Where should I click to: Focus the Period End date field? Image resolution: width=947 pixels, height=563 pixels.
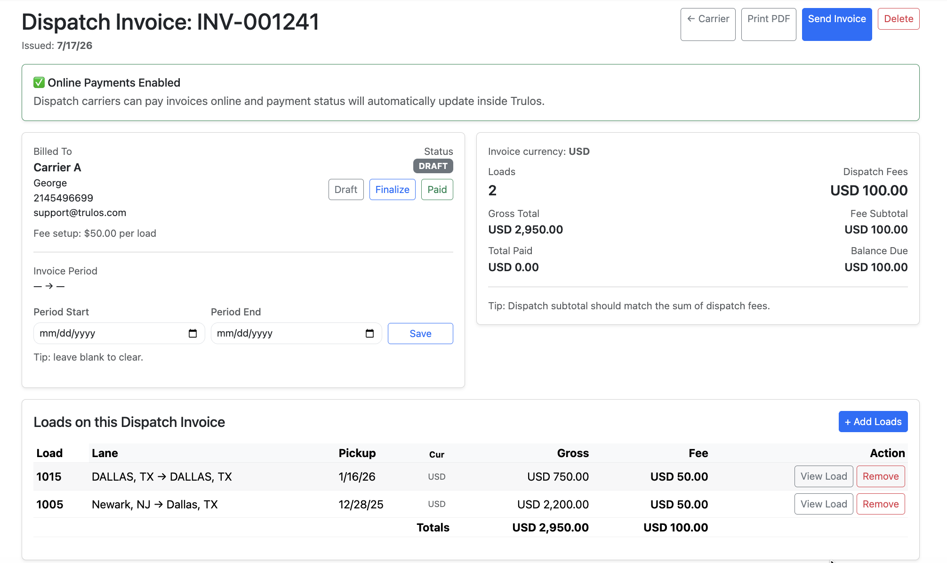pos(296,333)
